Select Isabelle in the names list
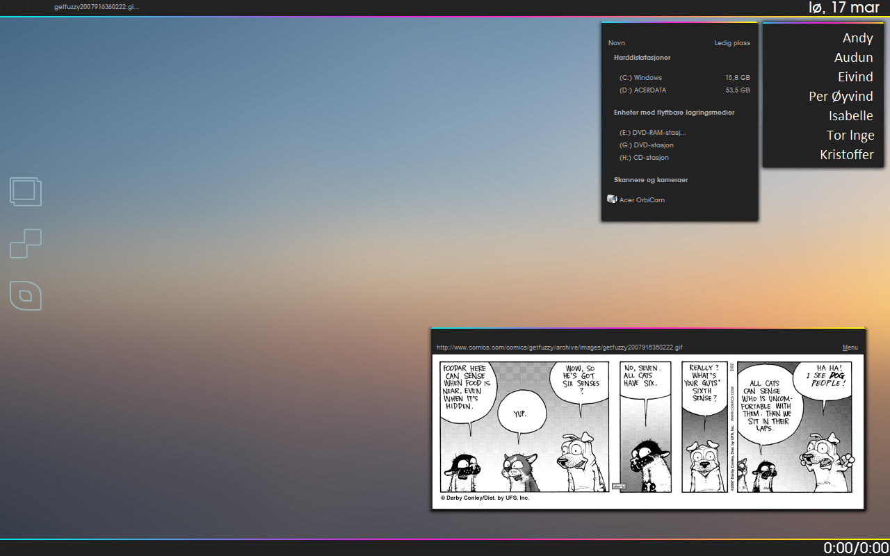This screenshot has height=556, width=890. [851, 116]
